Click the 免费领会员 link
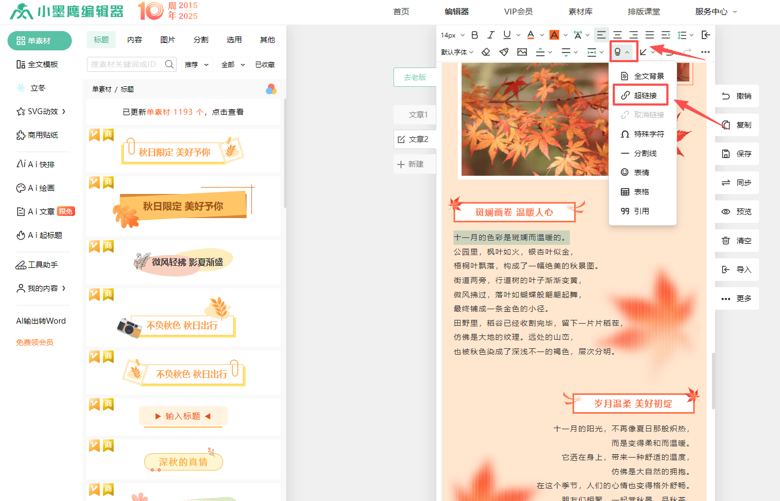This screenshot has width=780, height=501. click(35, 342)
